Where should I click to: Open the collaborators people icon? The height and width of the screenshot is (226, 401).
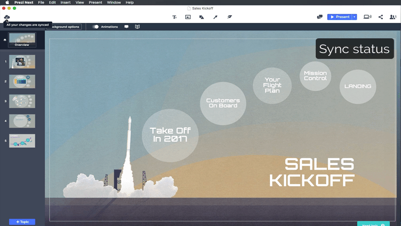[393, 17]
